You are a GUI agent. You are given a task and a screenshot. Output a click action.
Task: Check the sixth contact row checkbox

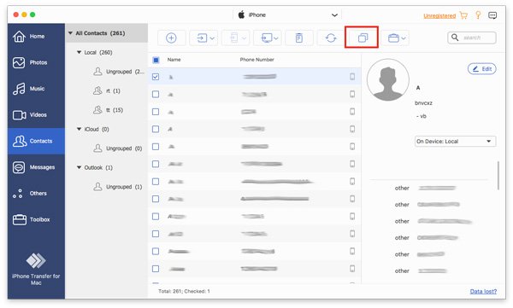pyautogui.click(x=156, y=164)
